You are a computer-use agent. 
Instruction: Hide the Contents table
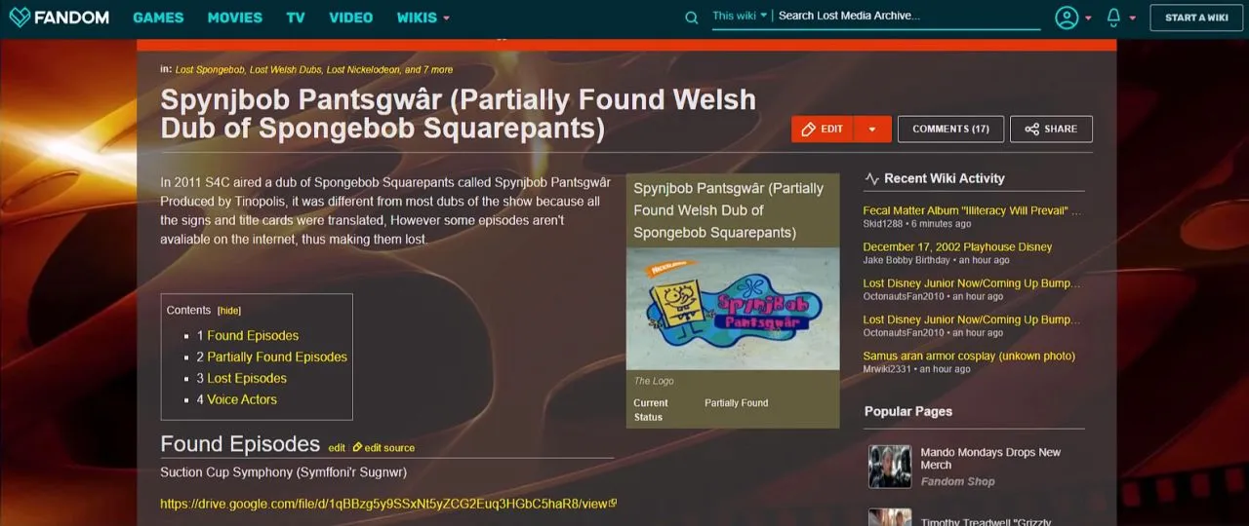coord(229,311)
